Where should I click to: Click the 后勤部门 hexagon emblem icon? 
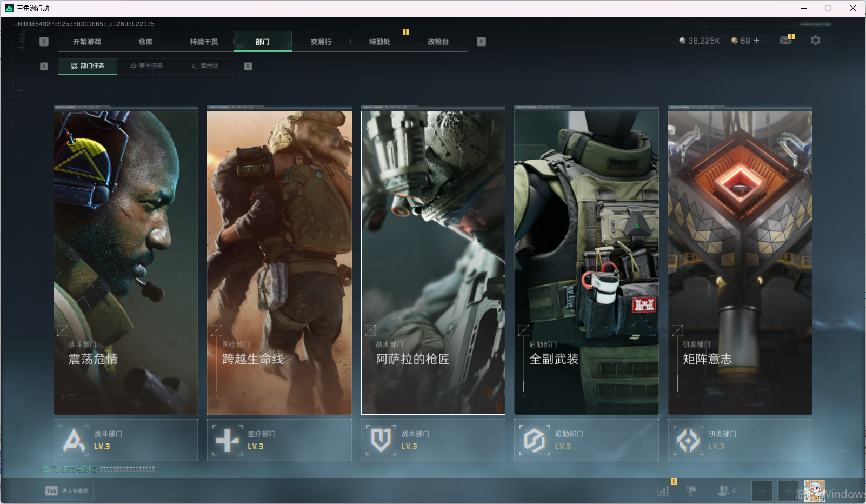pos(535,440)
